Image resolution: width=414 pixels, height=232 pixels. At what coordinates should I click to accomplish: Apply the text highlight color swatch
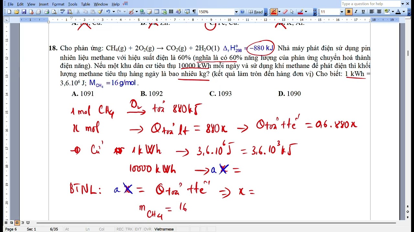pos(387,12)
